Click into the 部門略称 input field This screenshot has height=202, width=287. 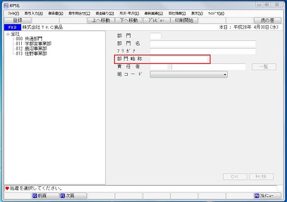(x=179, y=59)
